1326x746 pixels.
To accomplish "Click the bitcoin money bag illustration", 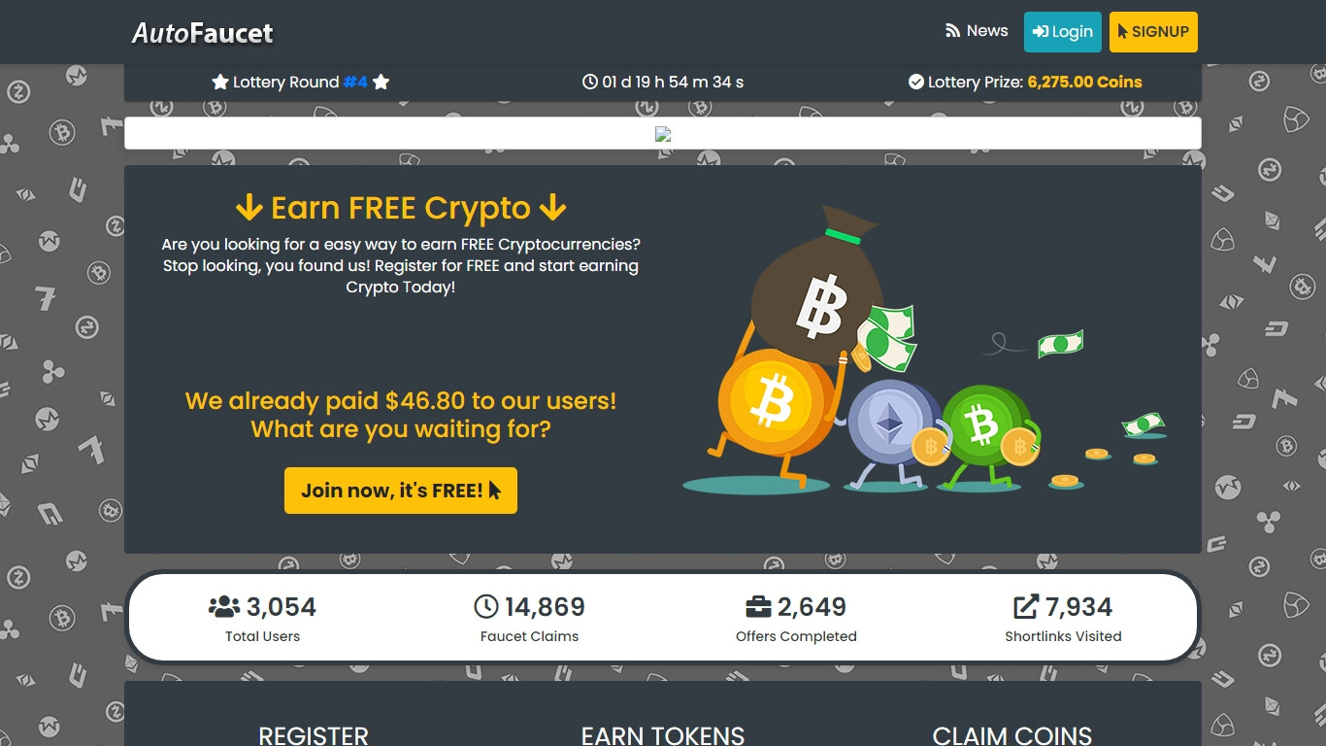I will coord(815,287).
